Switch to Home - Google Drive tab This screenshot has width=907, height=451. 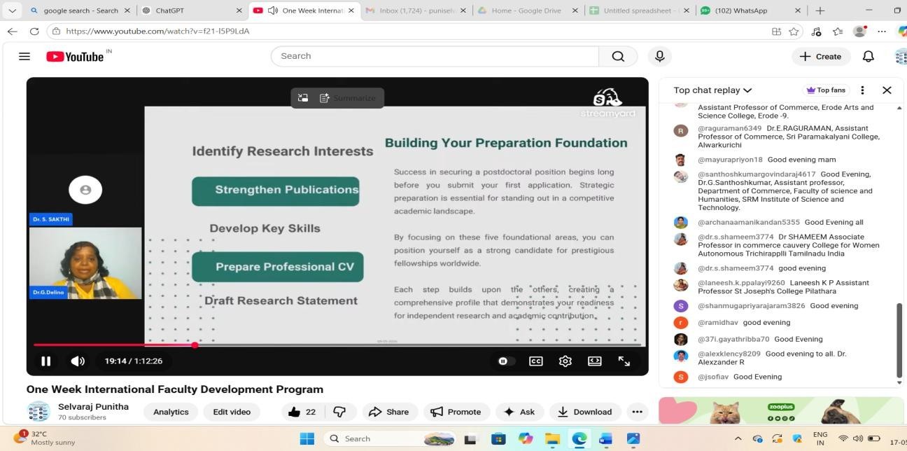click(x=528, y=11)
